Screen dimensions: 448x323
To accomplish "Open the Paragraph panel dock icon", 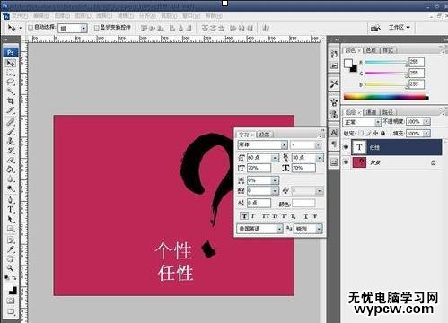I will pyautogui.click(x=334, y=144).
